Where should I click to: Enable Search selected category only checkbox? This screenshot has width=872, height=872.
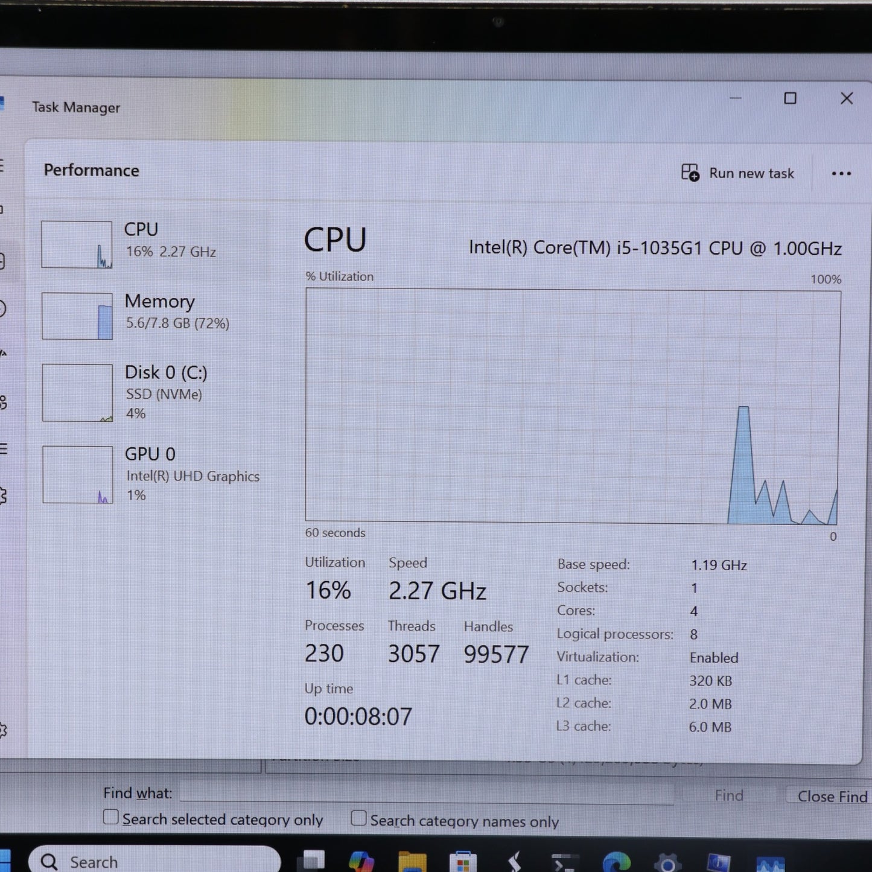pos(111,817)
